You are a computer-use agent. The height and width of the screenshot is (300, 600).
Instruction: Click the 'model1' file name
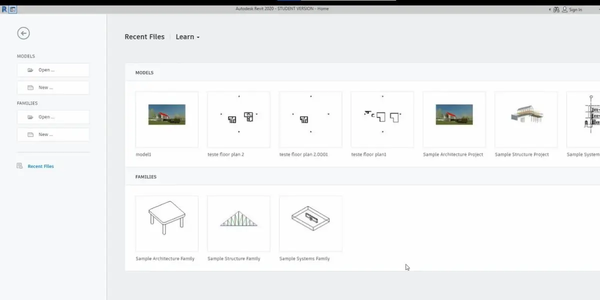143,154
